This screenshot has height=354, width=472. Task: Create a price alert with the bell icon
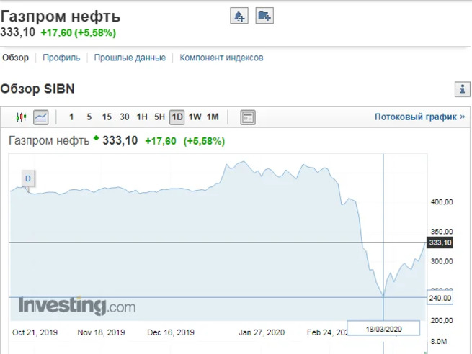coord(239,16)
